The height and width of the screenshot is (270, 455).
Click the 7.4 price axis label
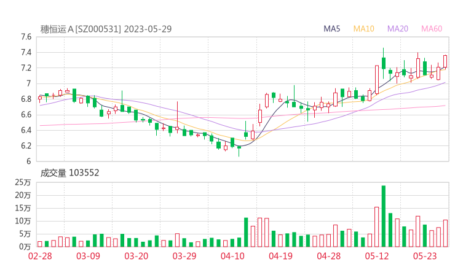tap(26, 52)
